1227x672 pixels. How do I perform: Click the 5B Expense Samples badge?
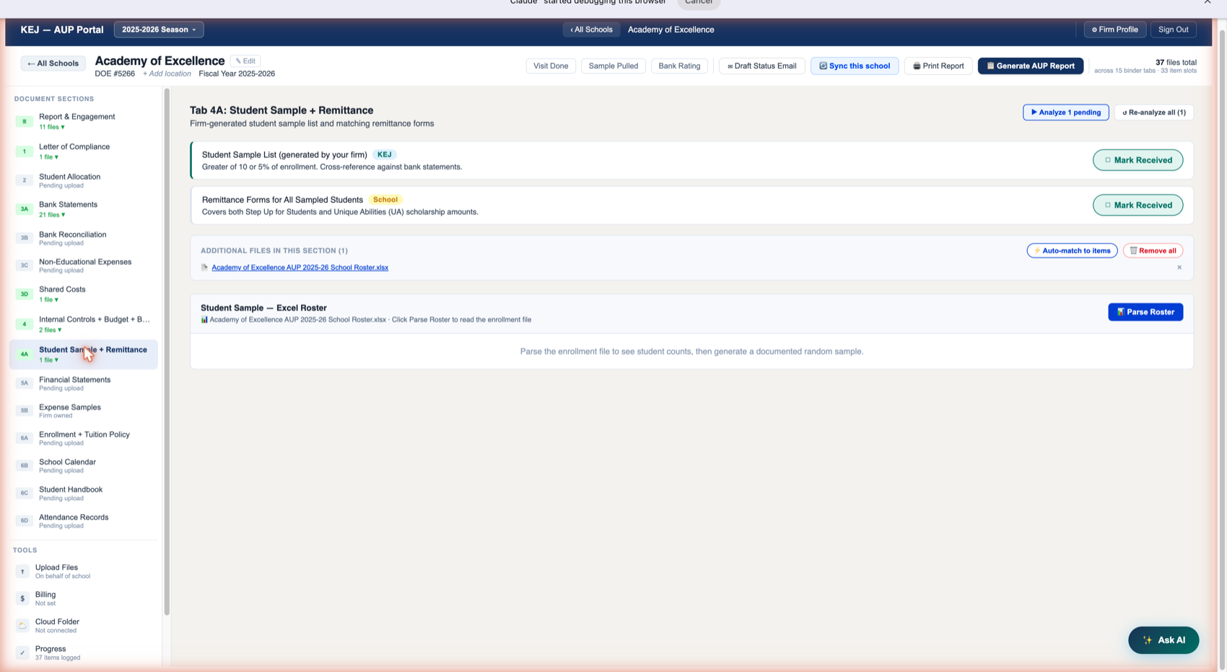(24, 411)
